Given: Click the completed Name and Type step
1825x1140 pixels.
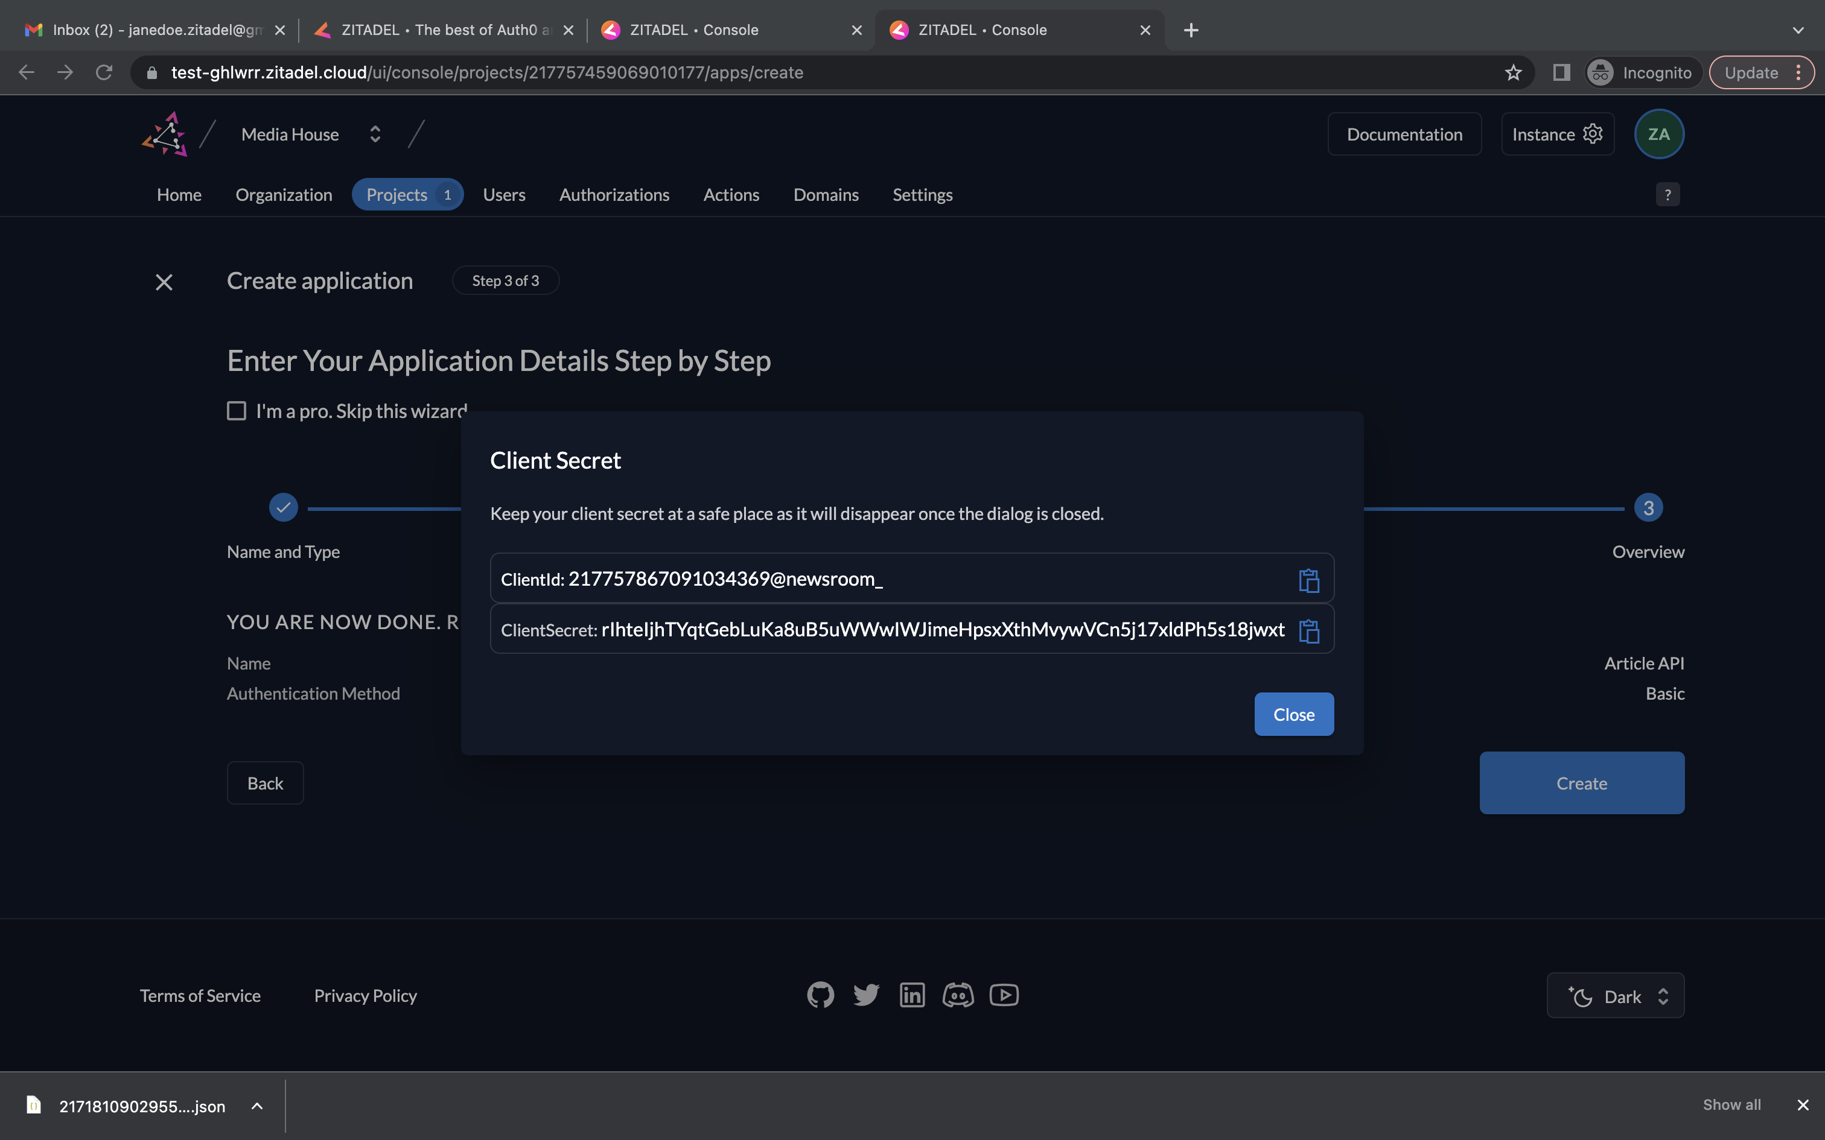Looking at the screenshot, I should 284,507.
